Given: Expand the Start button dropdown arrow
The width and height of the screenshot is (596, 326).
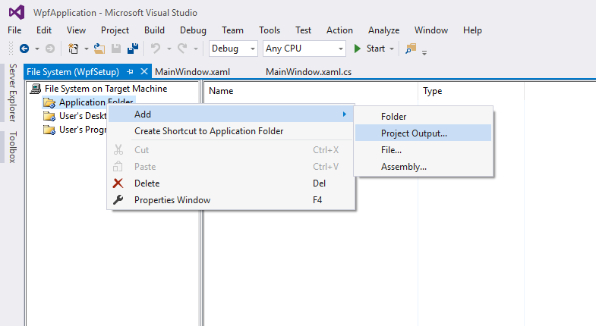Looking at the screenshot, I should tap(392, 49).
